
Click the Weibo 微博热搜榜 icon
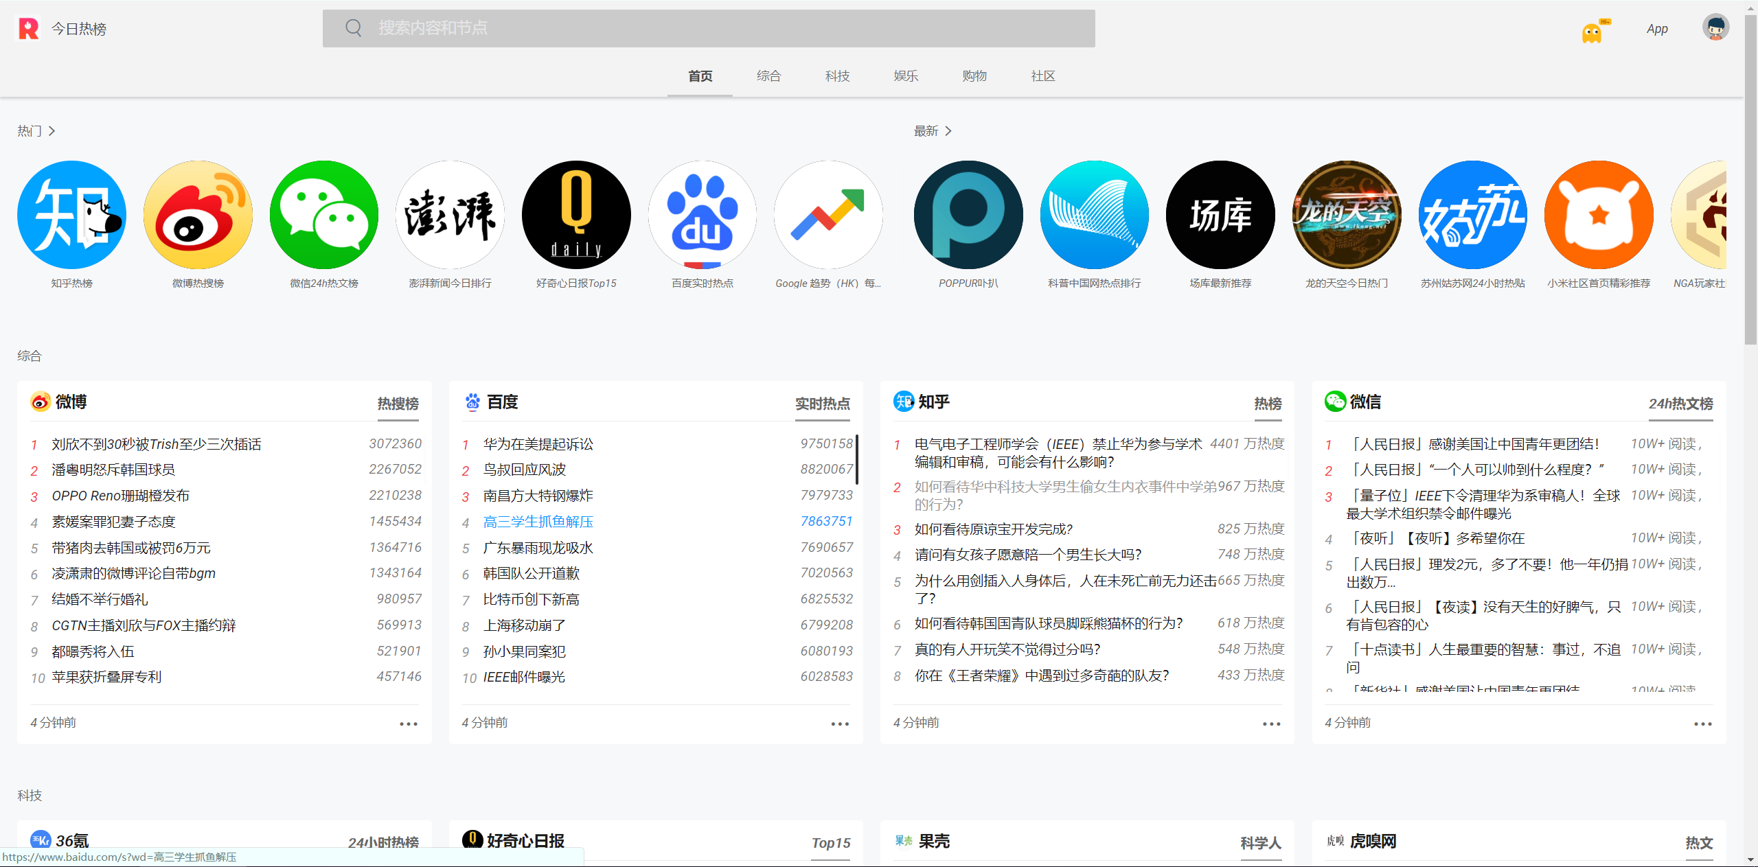click(198, 215)
